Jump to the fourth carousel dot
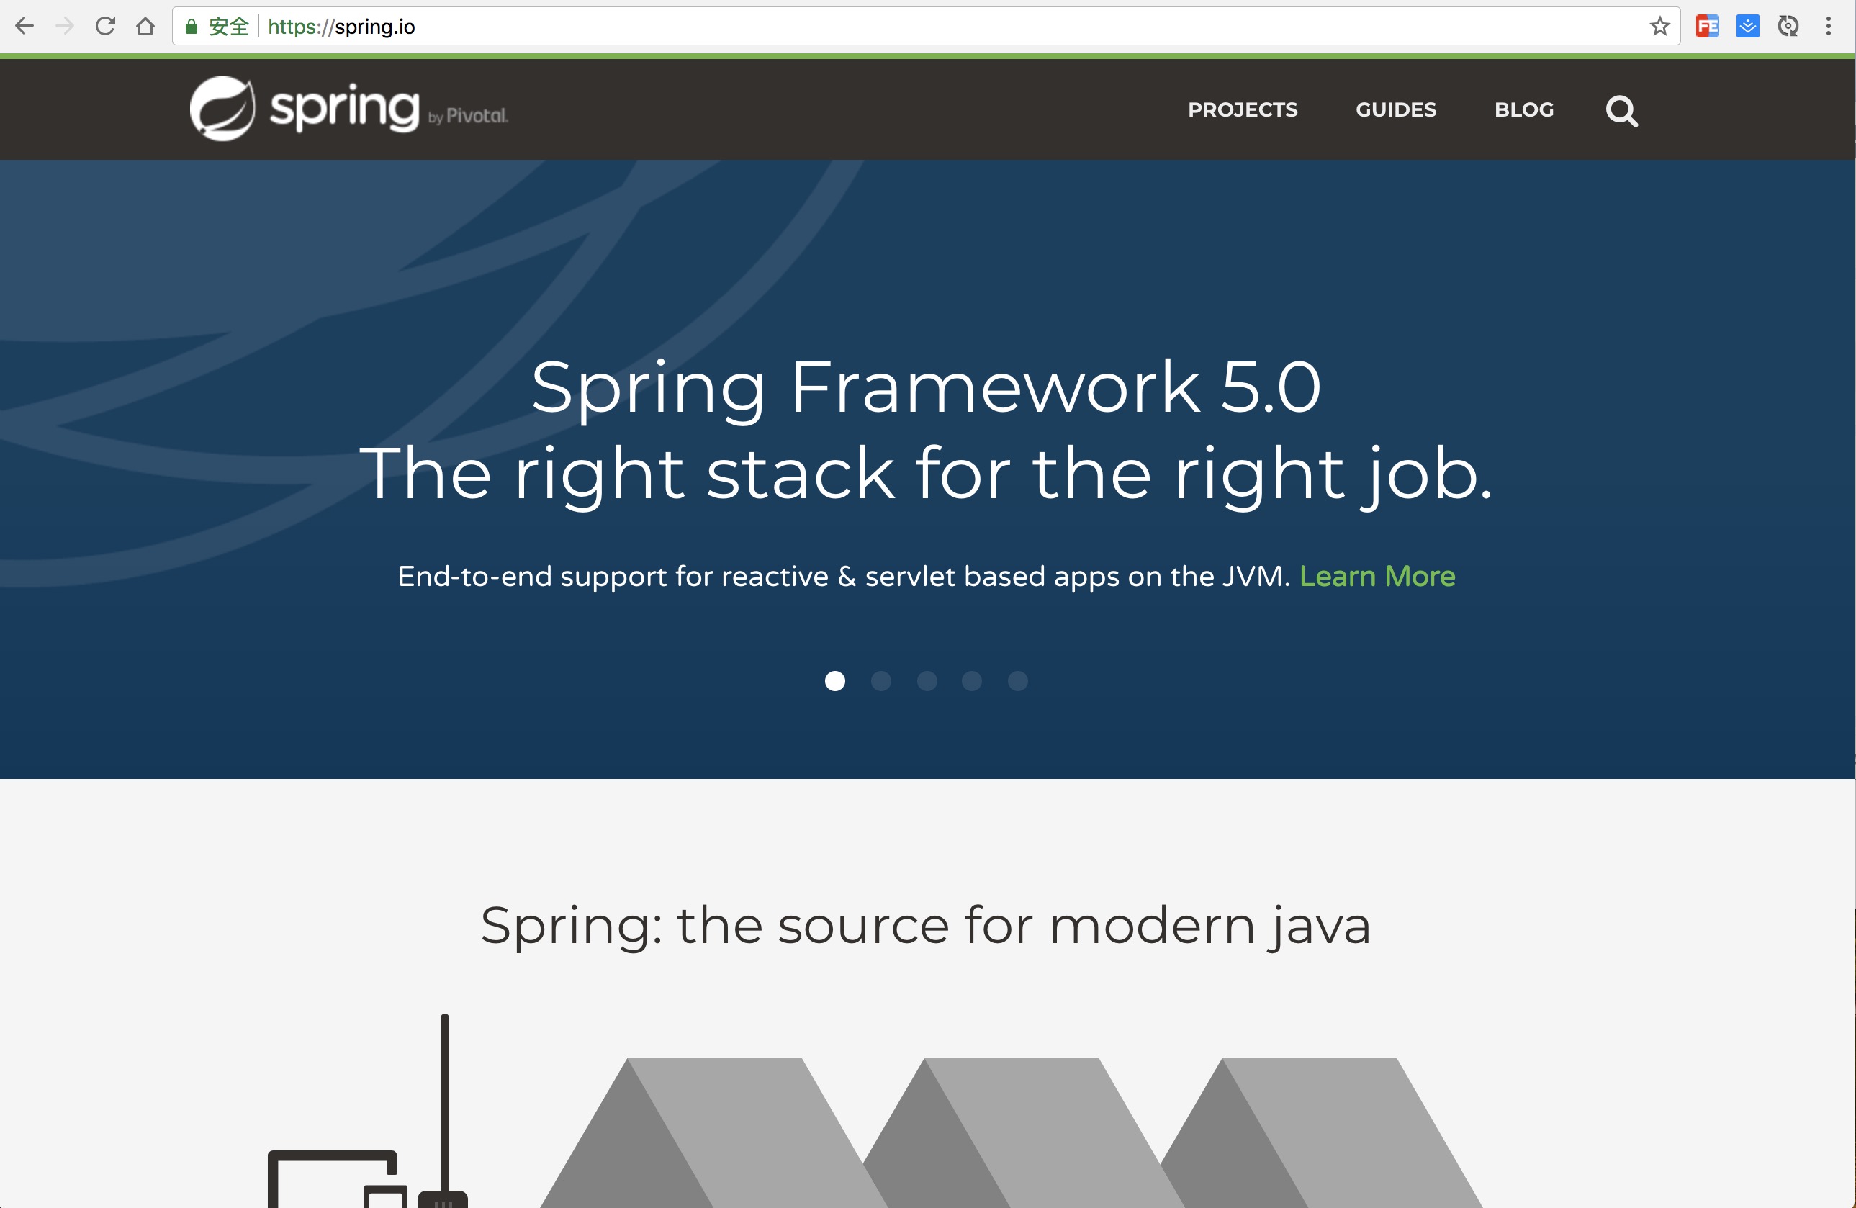 [x=972, y=681]
